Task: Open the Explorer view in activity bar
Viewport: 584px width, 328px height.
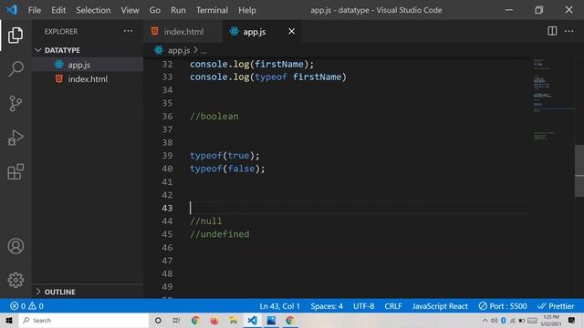Action: [16, 35]
